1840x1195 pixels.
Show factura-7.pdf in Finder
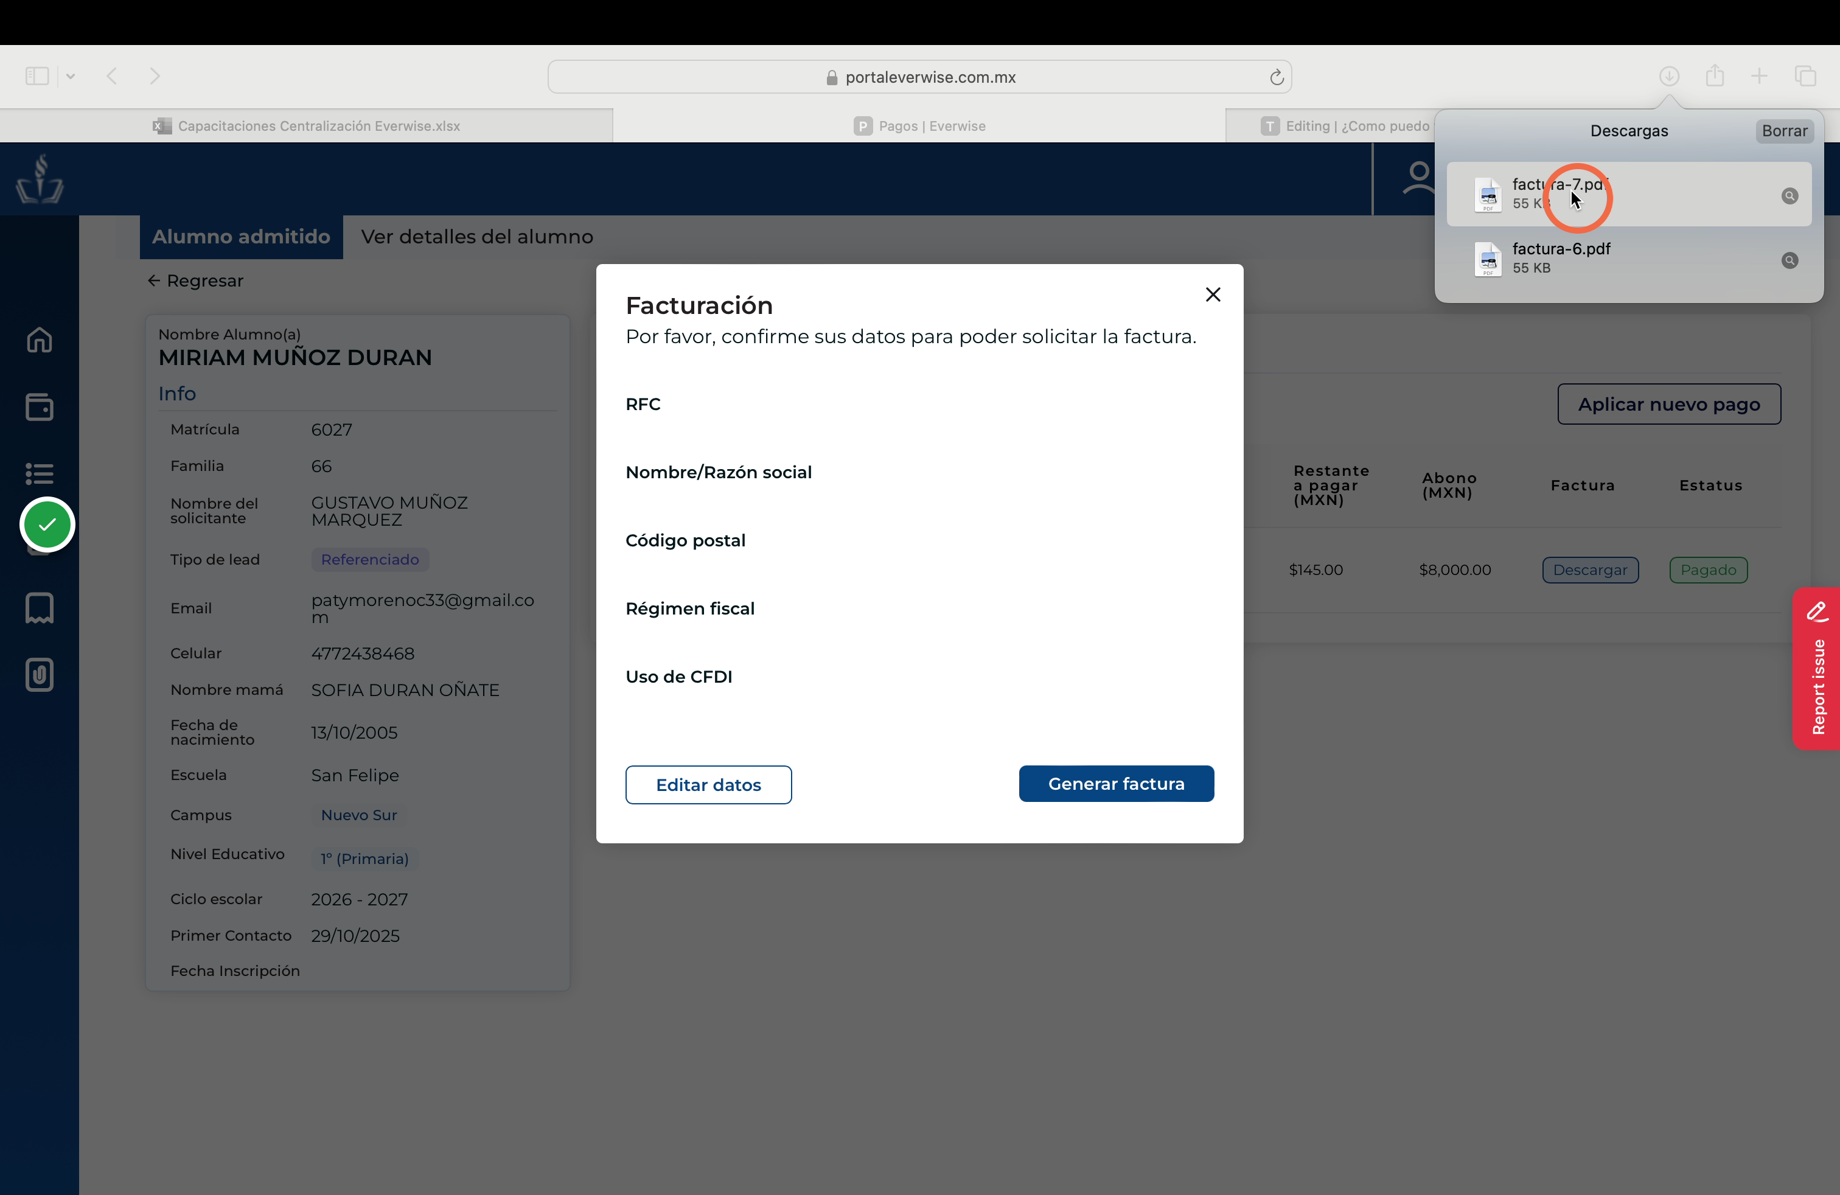click(x=1789, y=197)
